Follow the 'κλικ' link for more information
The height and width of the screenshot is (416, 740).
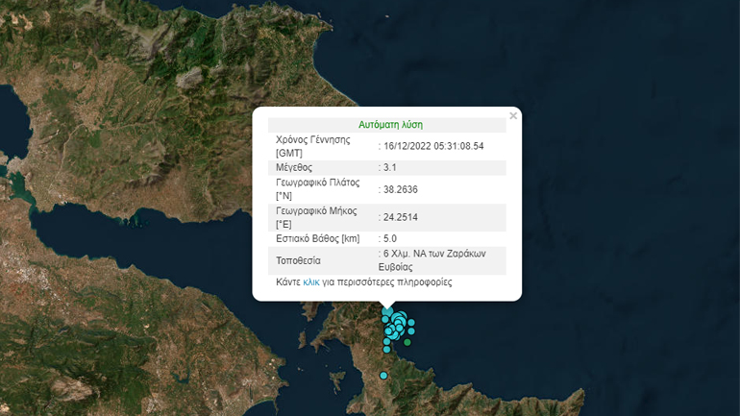point(311,282)
